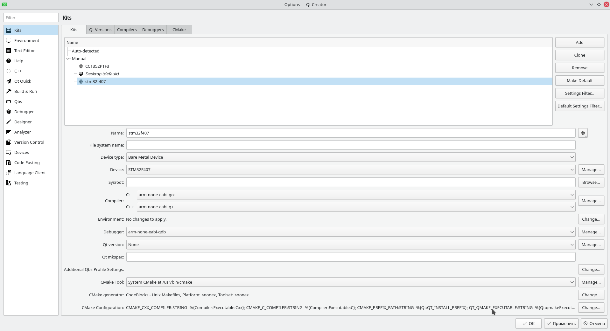This screenshot has height=331, width=610.
Task: Open the C++ compiler arm-none-eabi-g++ dropdown
Action: pos(356,207)
